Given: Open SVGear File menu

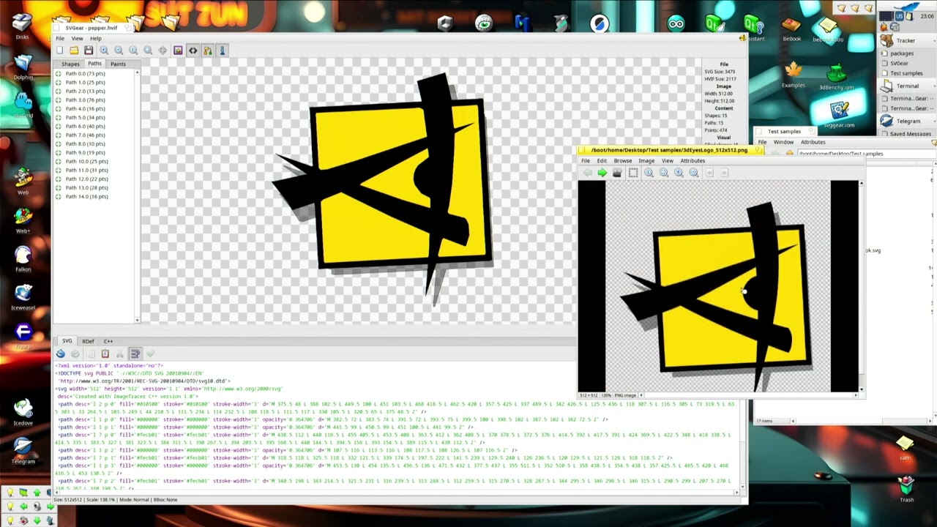Looking at the screenshot, I should (x=60, y=38).
